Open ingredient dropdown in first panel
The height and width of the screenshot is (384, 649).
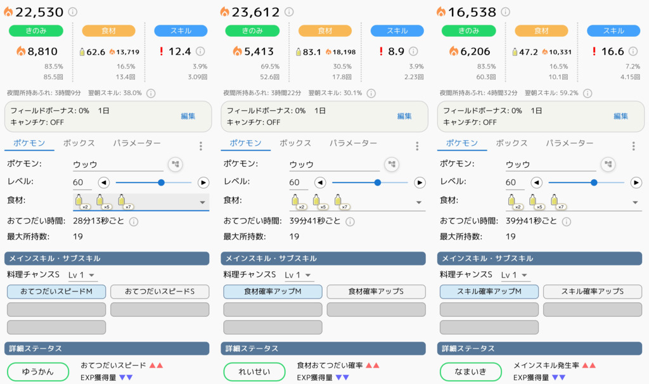[141, 202]
